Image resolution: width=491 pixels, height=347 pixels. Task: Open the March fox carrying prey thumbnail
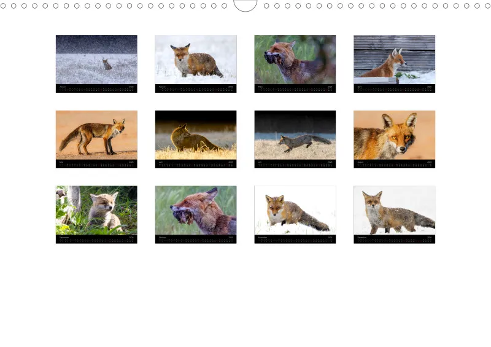coord(295,64)
